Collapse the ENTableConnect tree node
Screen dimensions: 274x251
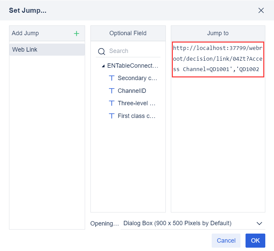pos(103,65)
